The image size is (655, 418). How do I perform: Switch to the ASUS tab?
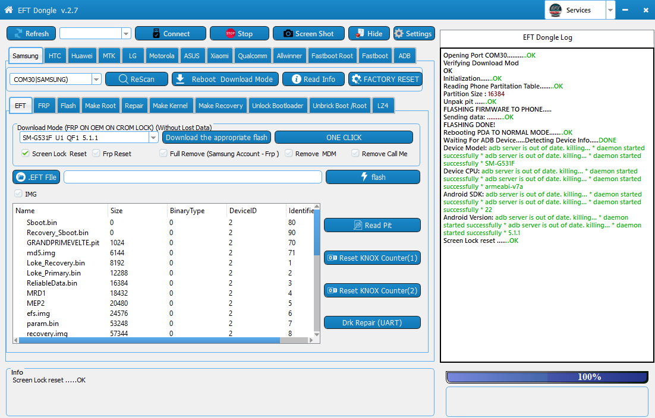point(192,56)
